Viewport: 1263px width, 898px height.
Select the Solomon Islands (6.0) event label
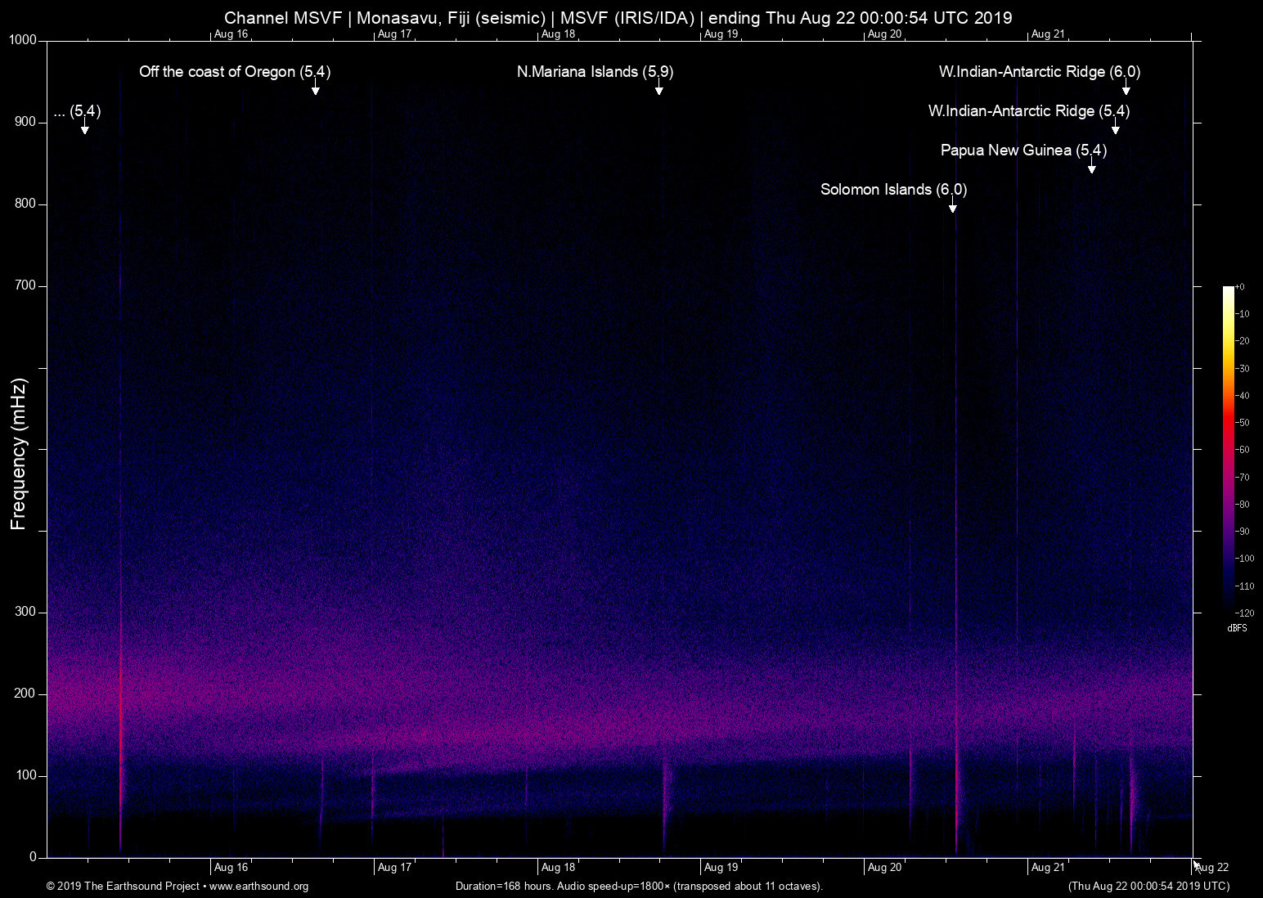click(x=893, y=190)
